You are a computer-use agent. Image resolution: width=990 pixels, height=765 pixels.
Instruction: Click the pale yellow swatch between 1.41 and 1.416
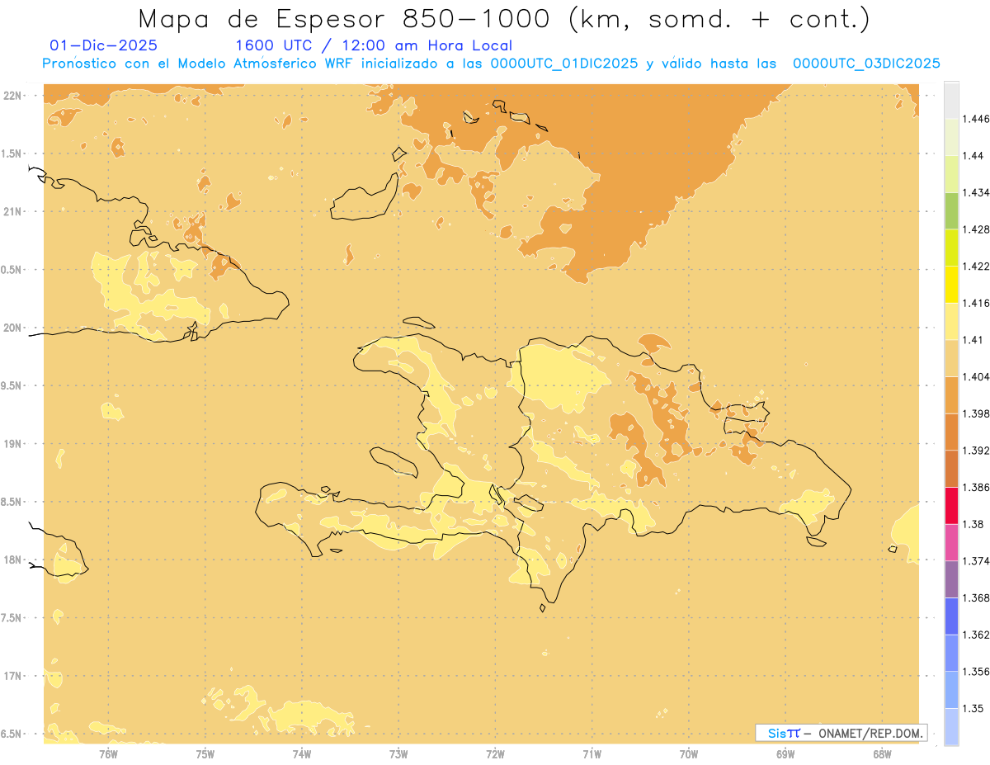pos(951,321)
